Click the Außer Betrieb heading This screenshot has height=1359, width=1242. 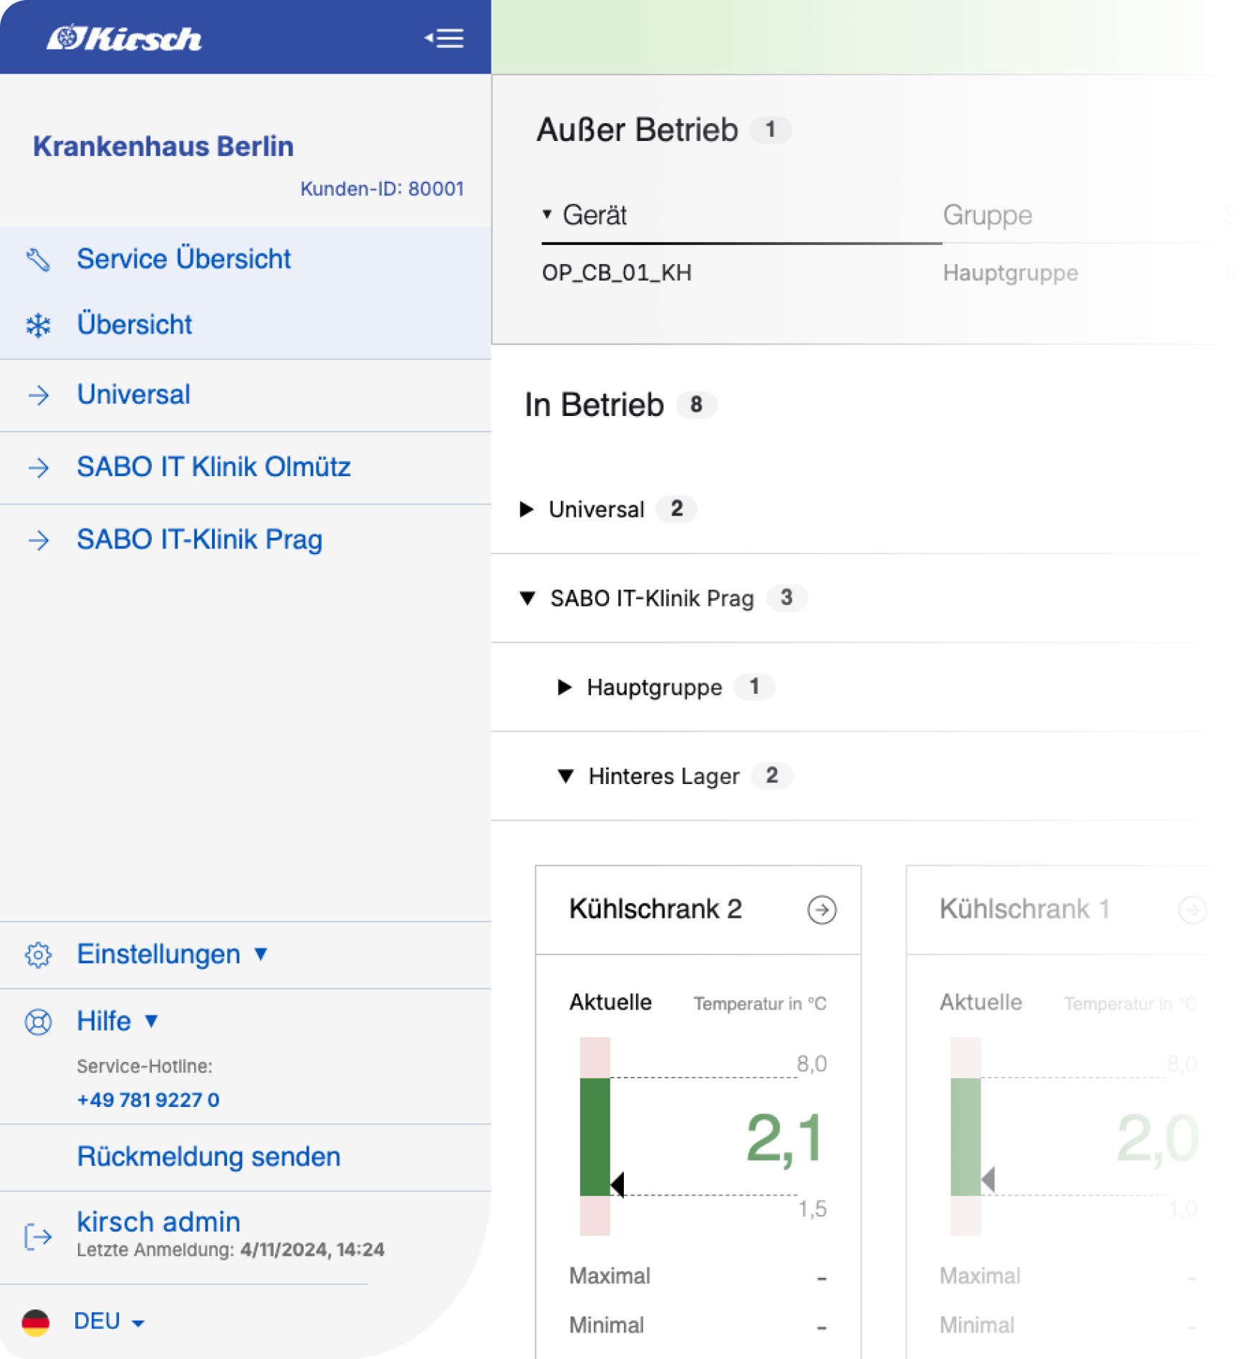637,130
